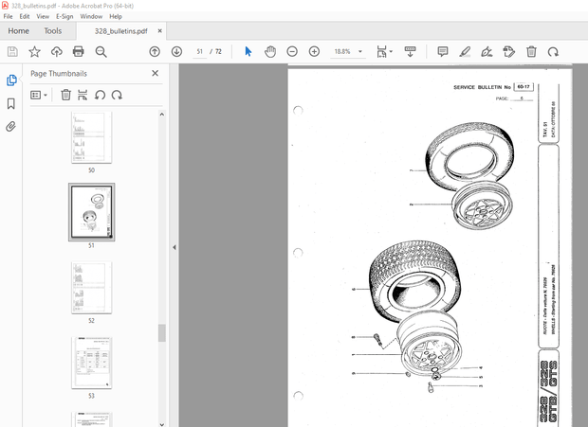588x427 pixels.
Task: Select the 328_bulletins.pdf tab
Action: click(120, 31)
